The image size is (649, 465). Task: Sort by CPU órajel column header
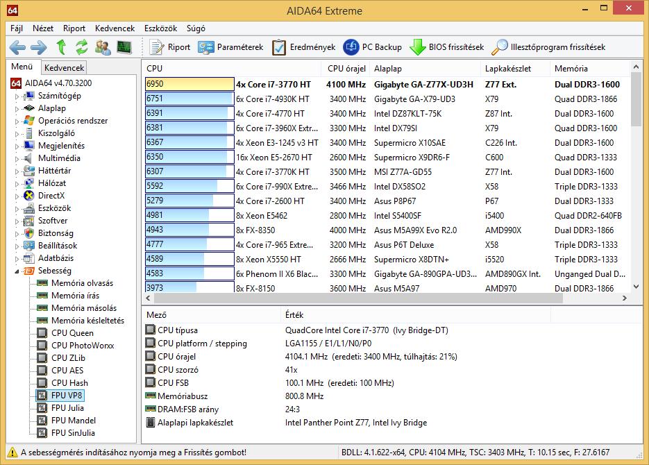pyautogui.click(x=345, y=68)
